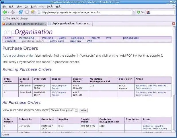Go to the petty cash submenu link
The width and height of the screenshot is (177, 138).
[57, 41]
